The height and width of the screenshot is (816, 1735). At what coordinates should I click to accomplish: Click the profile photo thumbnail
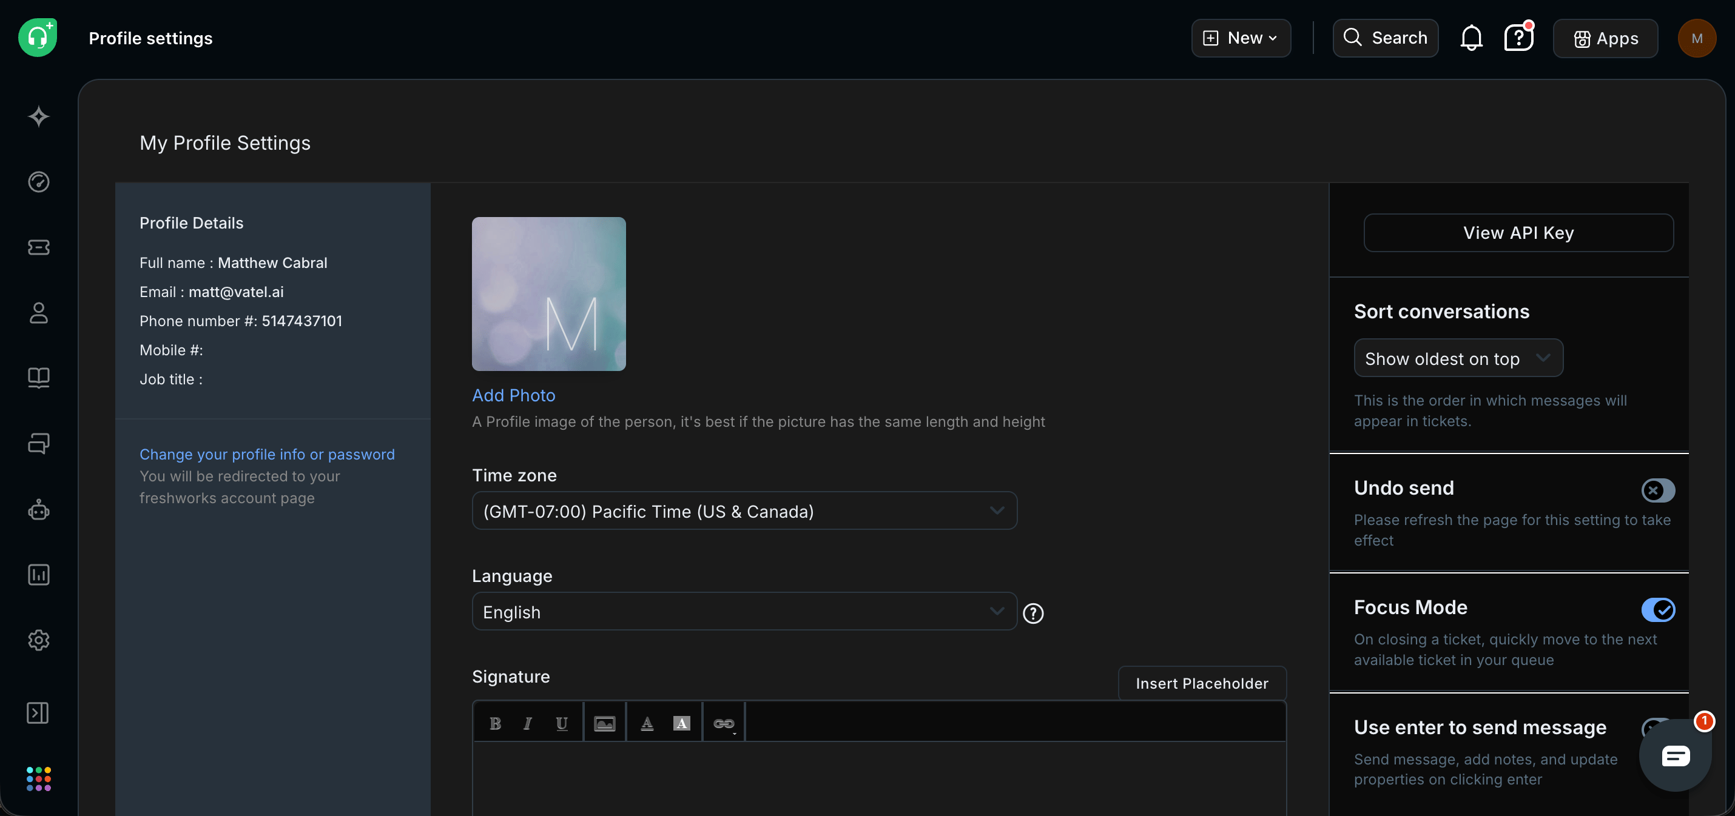point(548,293)
